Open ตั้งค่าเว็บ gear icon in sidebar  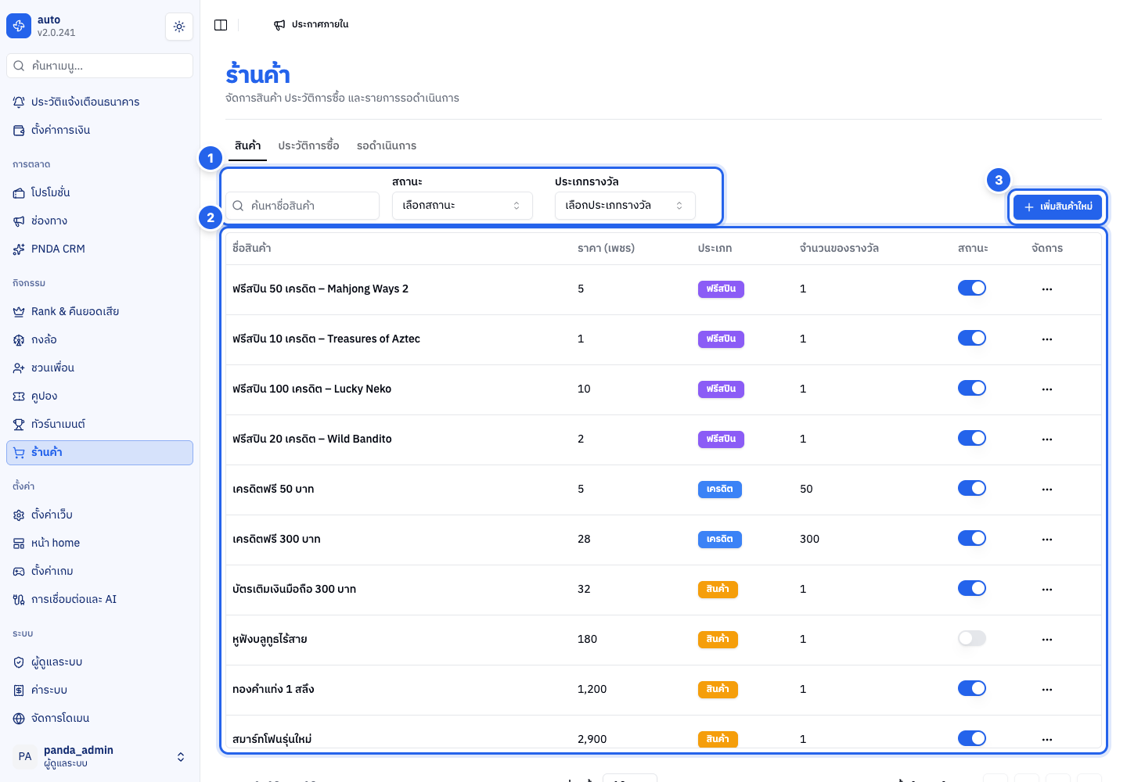19,515
